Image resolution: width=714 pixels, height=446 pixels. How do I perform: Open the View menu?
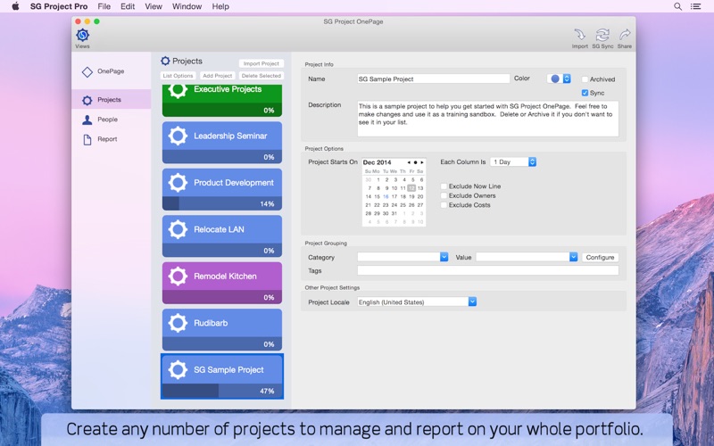pyautogui.click(x=154, y=6)
